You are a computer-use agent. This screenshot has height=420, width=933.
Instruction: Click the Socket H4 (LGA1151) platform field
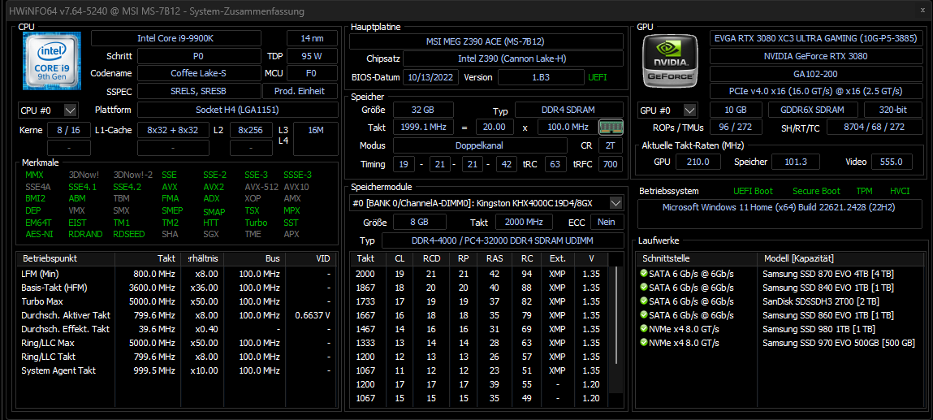(x=237, y=110)
